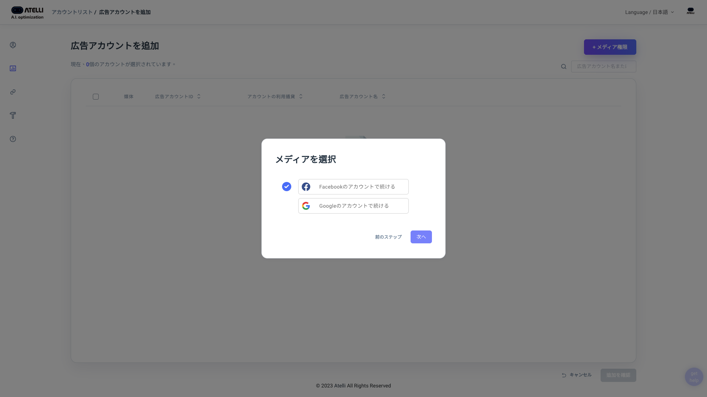Open the bar chart report sidebar icon

[13, 68]
